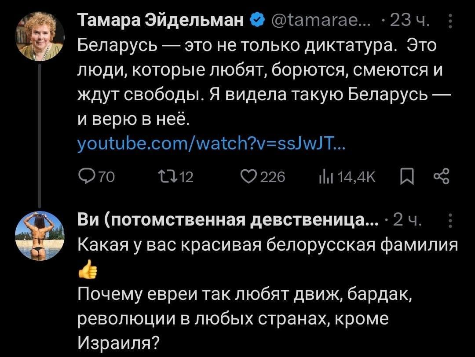Open the tweet text starting with Беларусь

click(x=255, y=81)
